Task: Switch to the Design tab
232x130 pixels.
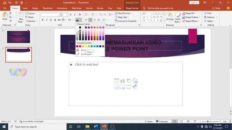Action: pos(35,8)
